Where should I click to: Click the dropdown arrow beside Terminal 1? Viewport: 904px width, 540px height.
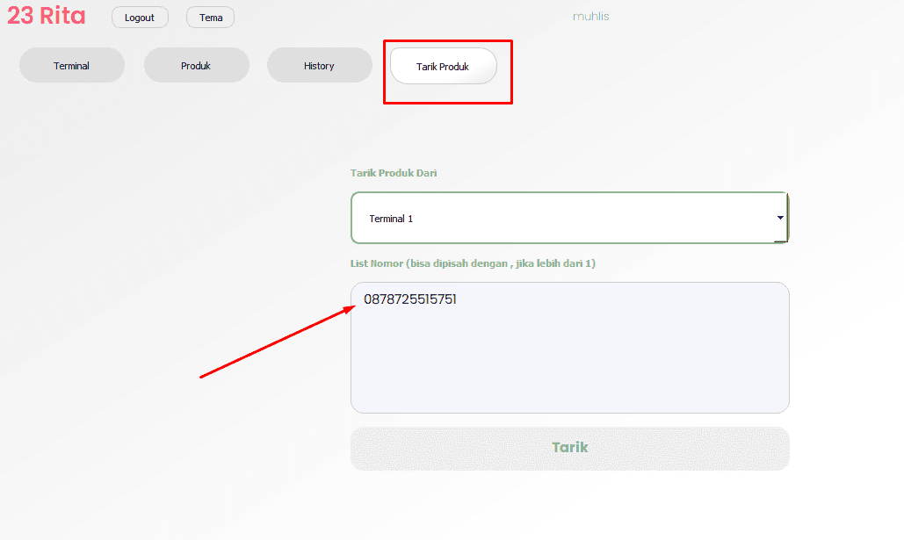point(779,218)
